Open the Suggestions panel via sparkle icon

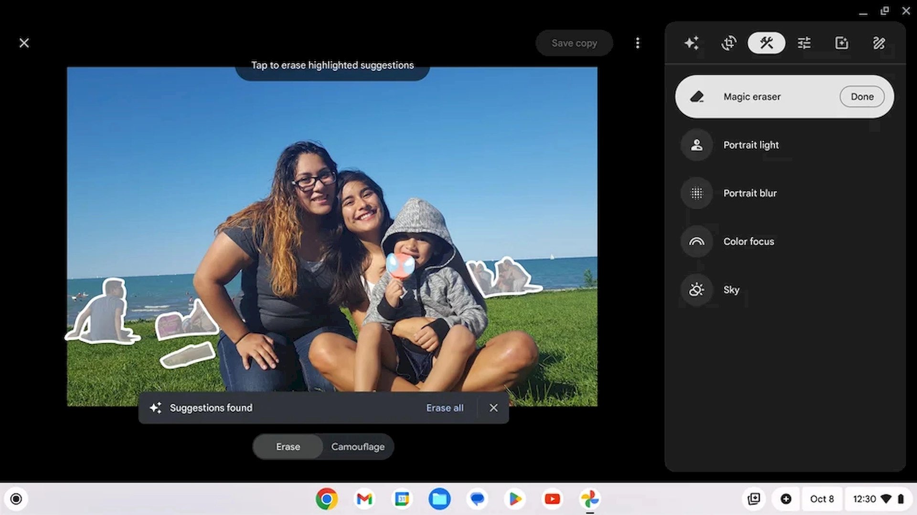692,43
